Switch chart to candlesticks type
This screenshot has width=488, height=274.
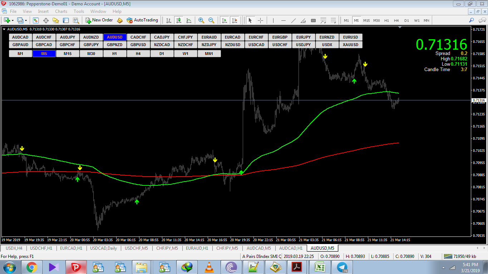pos(179,20)
